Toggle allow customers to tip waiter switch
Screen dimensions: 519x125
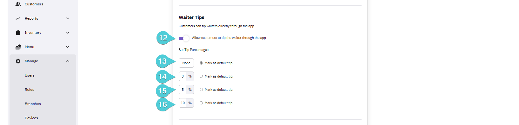click(x=184, y=38)
